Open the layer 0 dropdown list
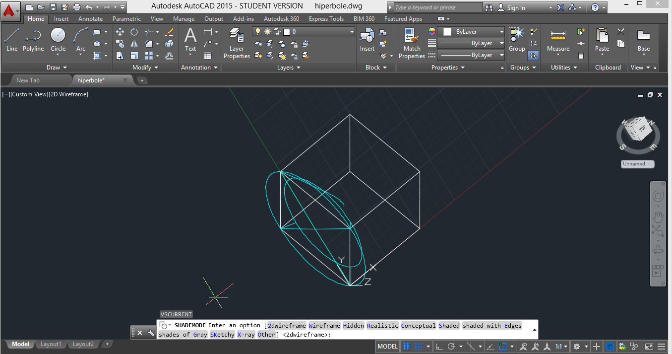 (x=352, y=32)
